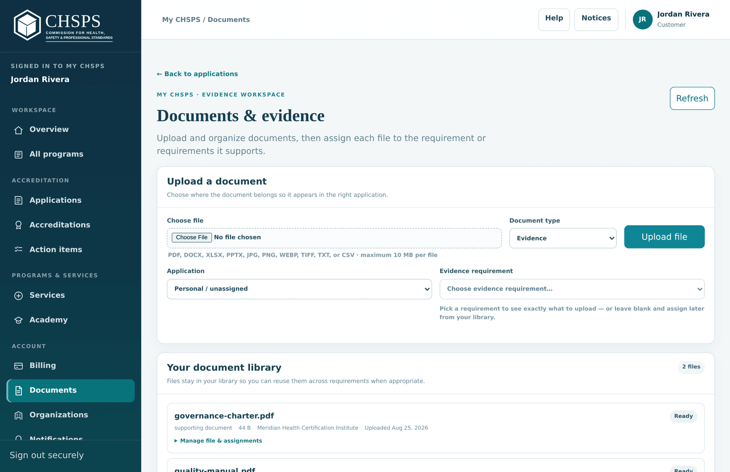Expand Manage file & assignments for governance-charter.pdf
The width and height of the screenshot is (730, 472).
click(x=218, y=441)
